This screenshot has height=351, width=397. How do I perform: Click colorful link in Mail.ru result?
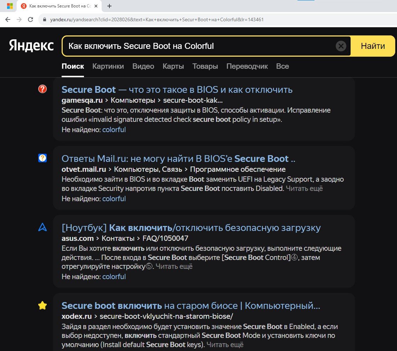coord(114,199)
